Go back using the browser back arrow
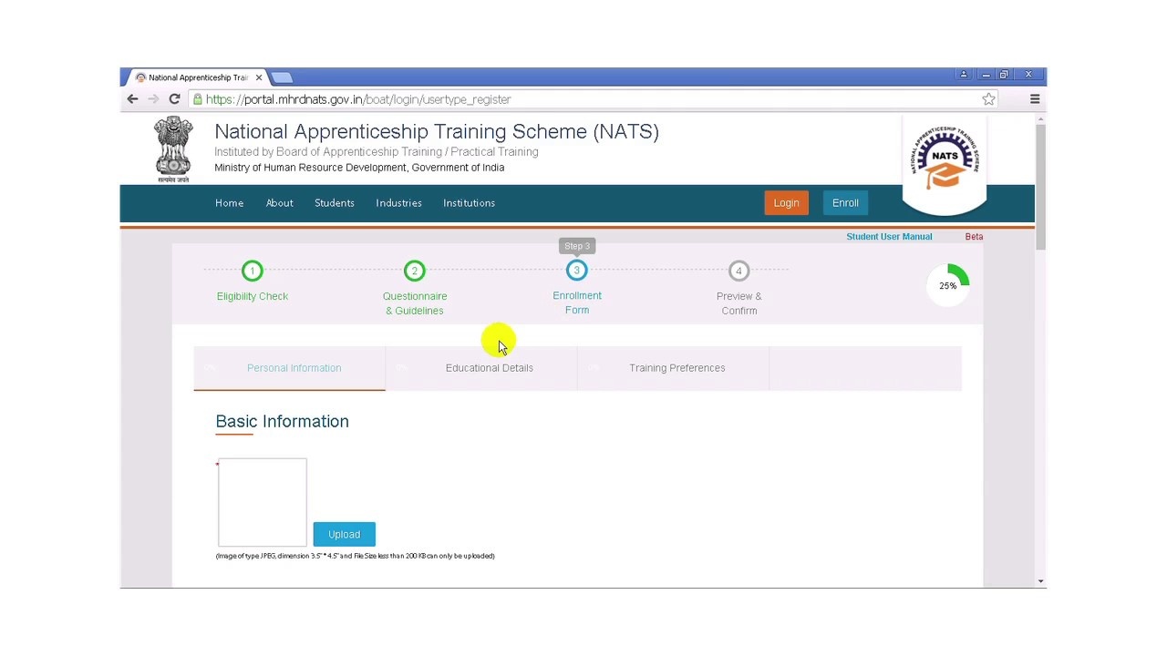1167x656 pixels. [x=132, y=99]
